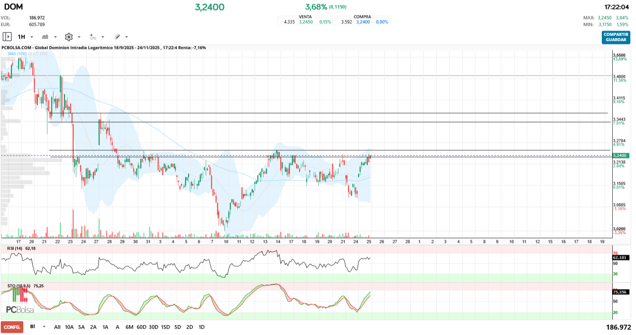Open the area chart type icon
Image resolution: width=636 pixels, height=335 pixels.
46,37
